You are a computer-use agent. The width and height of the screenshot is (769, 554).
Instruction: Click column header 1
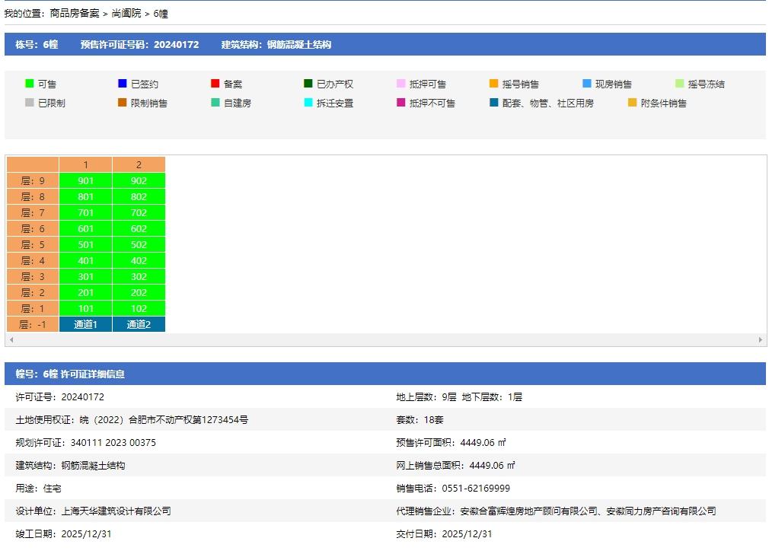pos(85,164)
